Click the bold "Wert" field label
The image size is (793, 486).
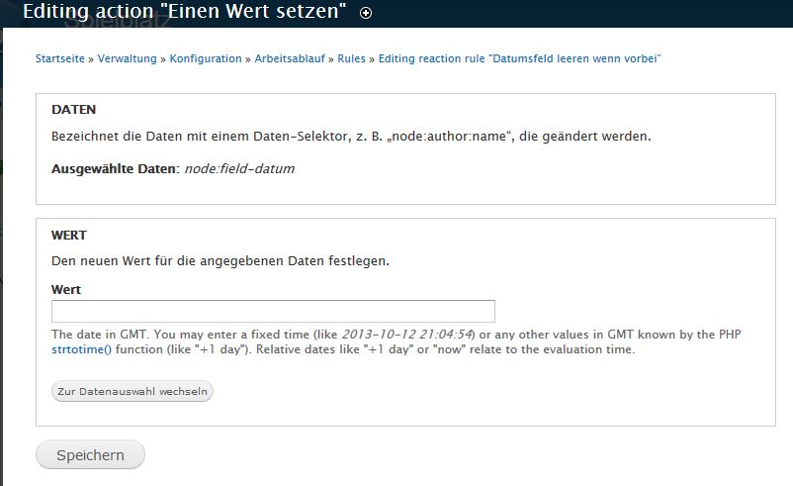pyautogui.click(x=66, y=290)
